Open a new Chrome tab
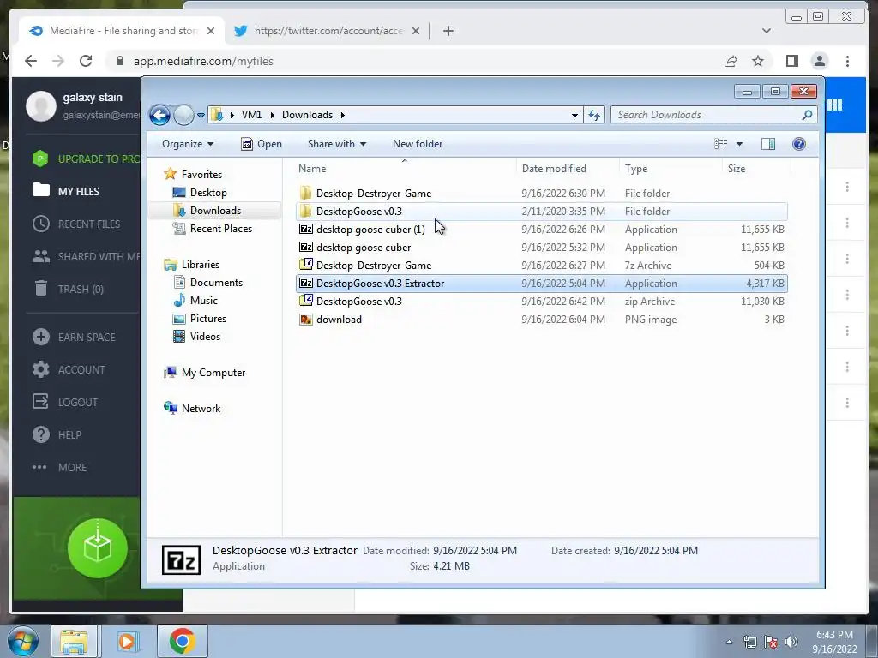Screen dimensions: 878x658 click(448, 31)
